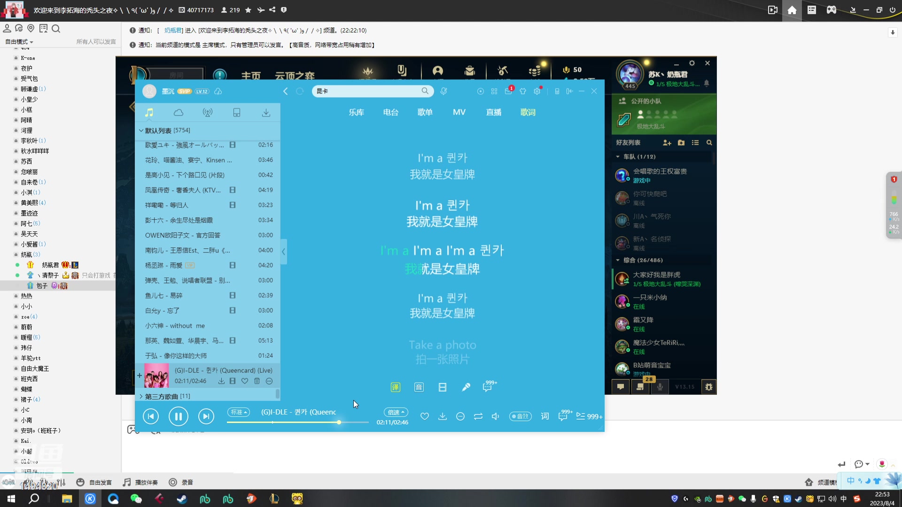Toggle the repeat playback mode icon
This screenshot has height=507, width=902.
tap(478, 416)
